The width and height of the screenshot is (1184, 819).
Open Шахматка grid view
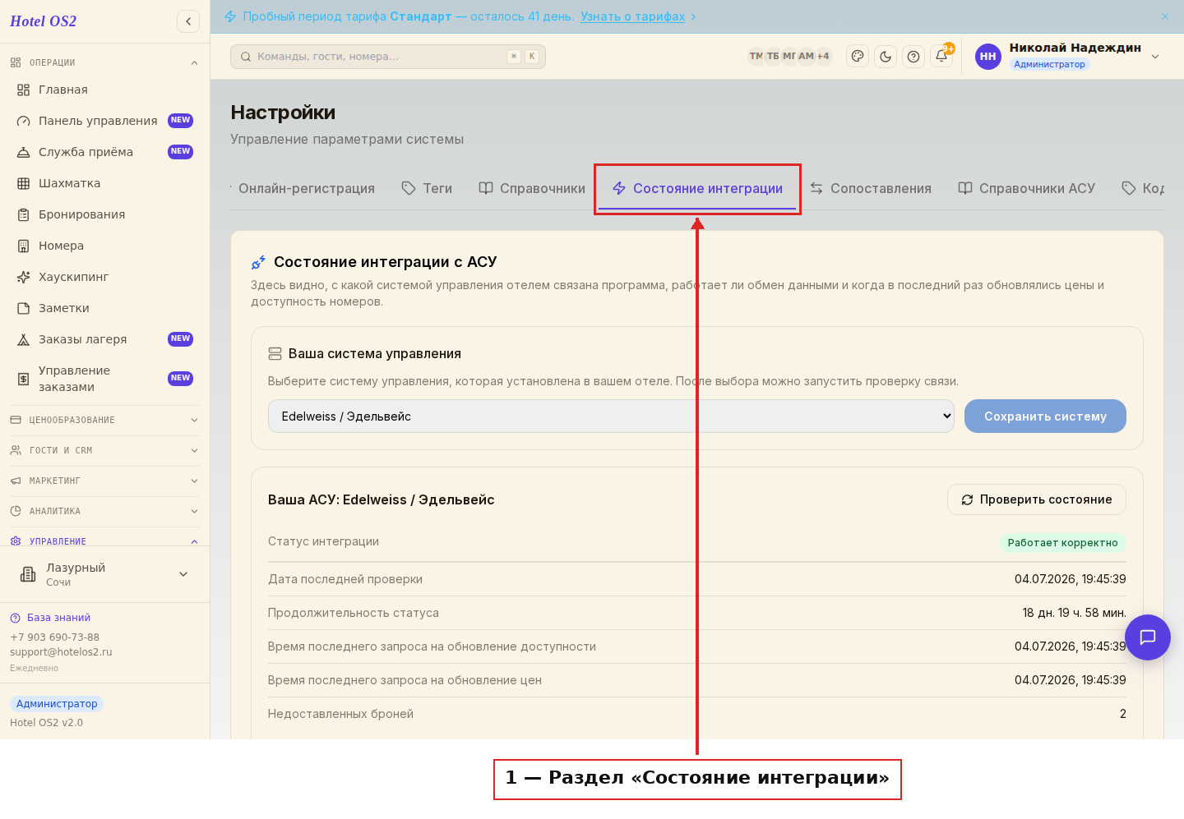point(104,183)
